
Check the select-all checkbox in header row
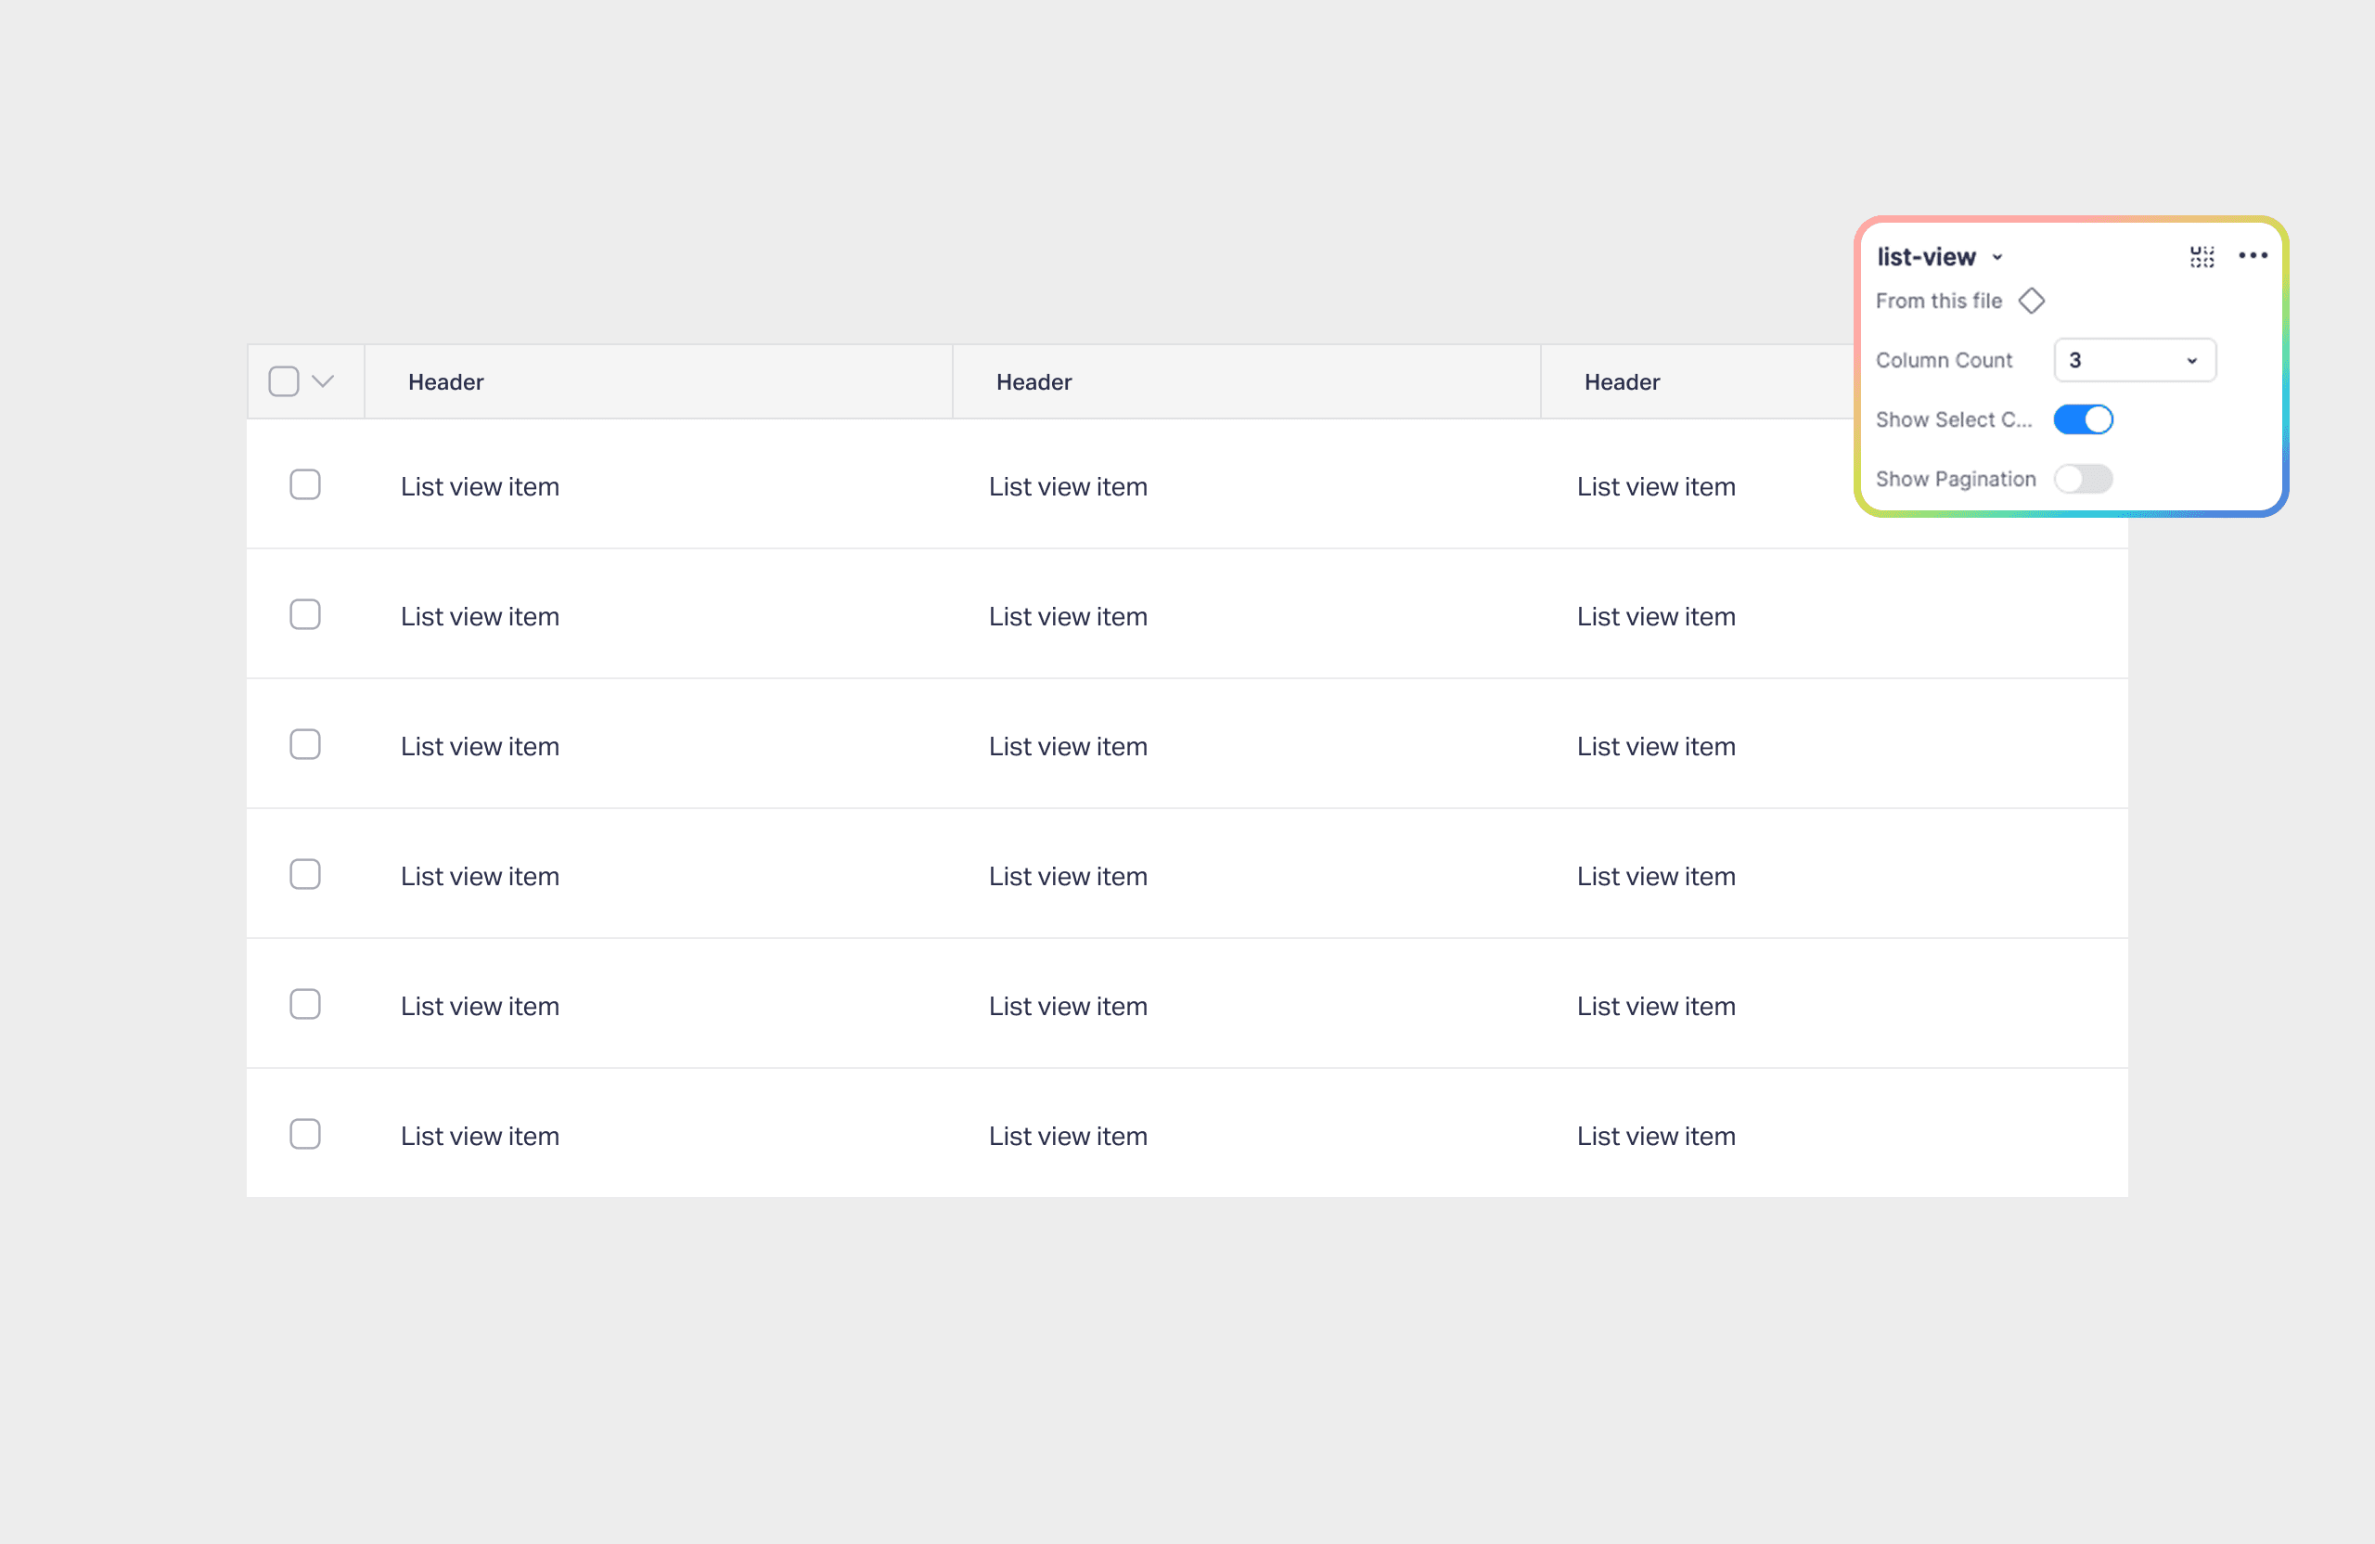[283, 381]
